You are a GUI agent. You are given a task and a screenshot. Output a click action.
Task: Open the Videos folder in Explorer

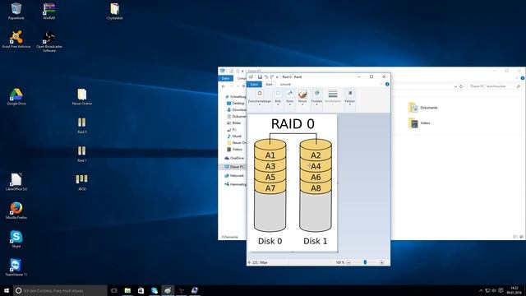click(x=419, y=123)
